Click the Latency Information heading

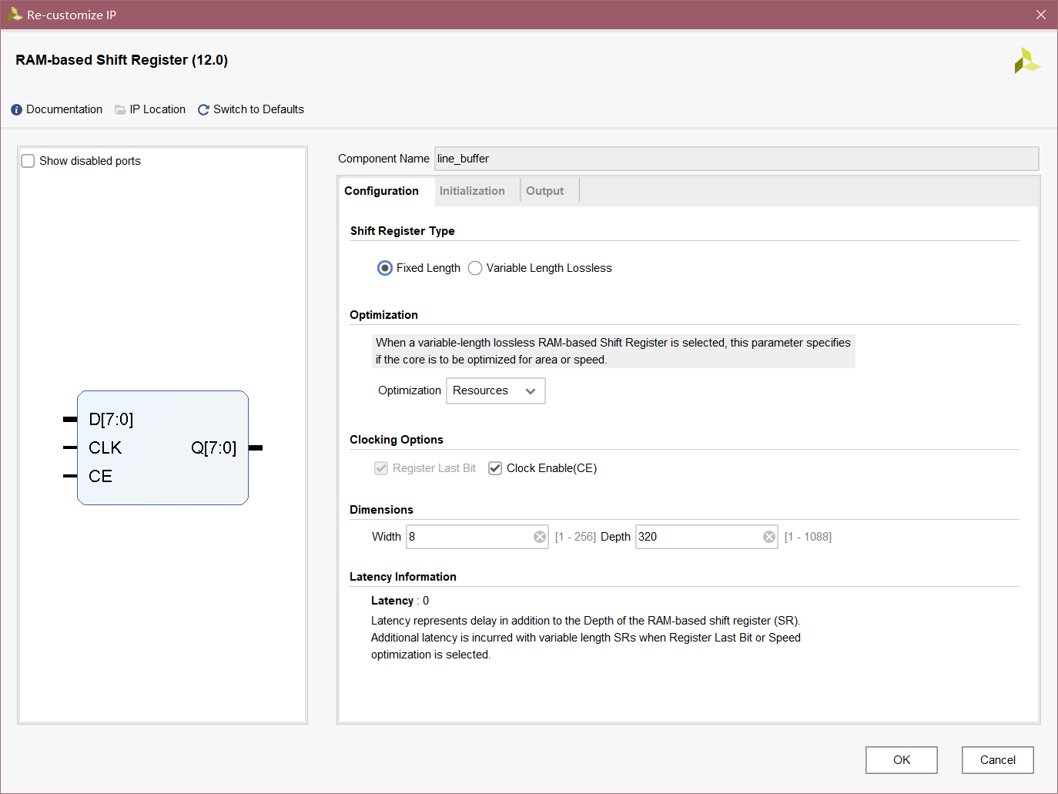click(x=403, y=577)
